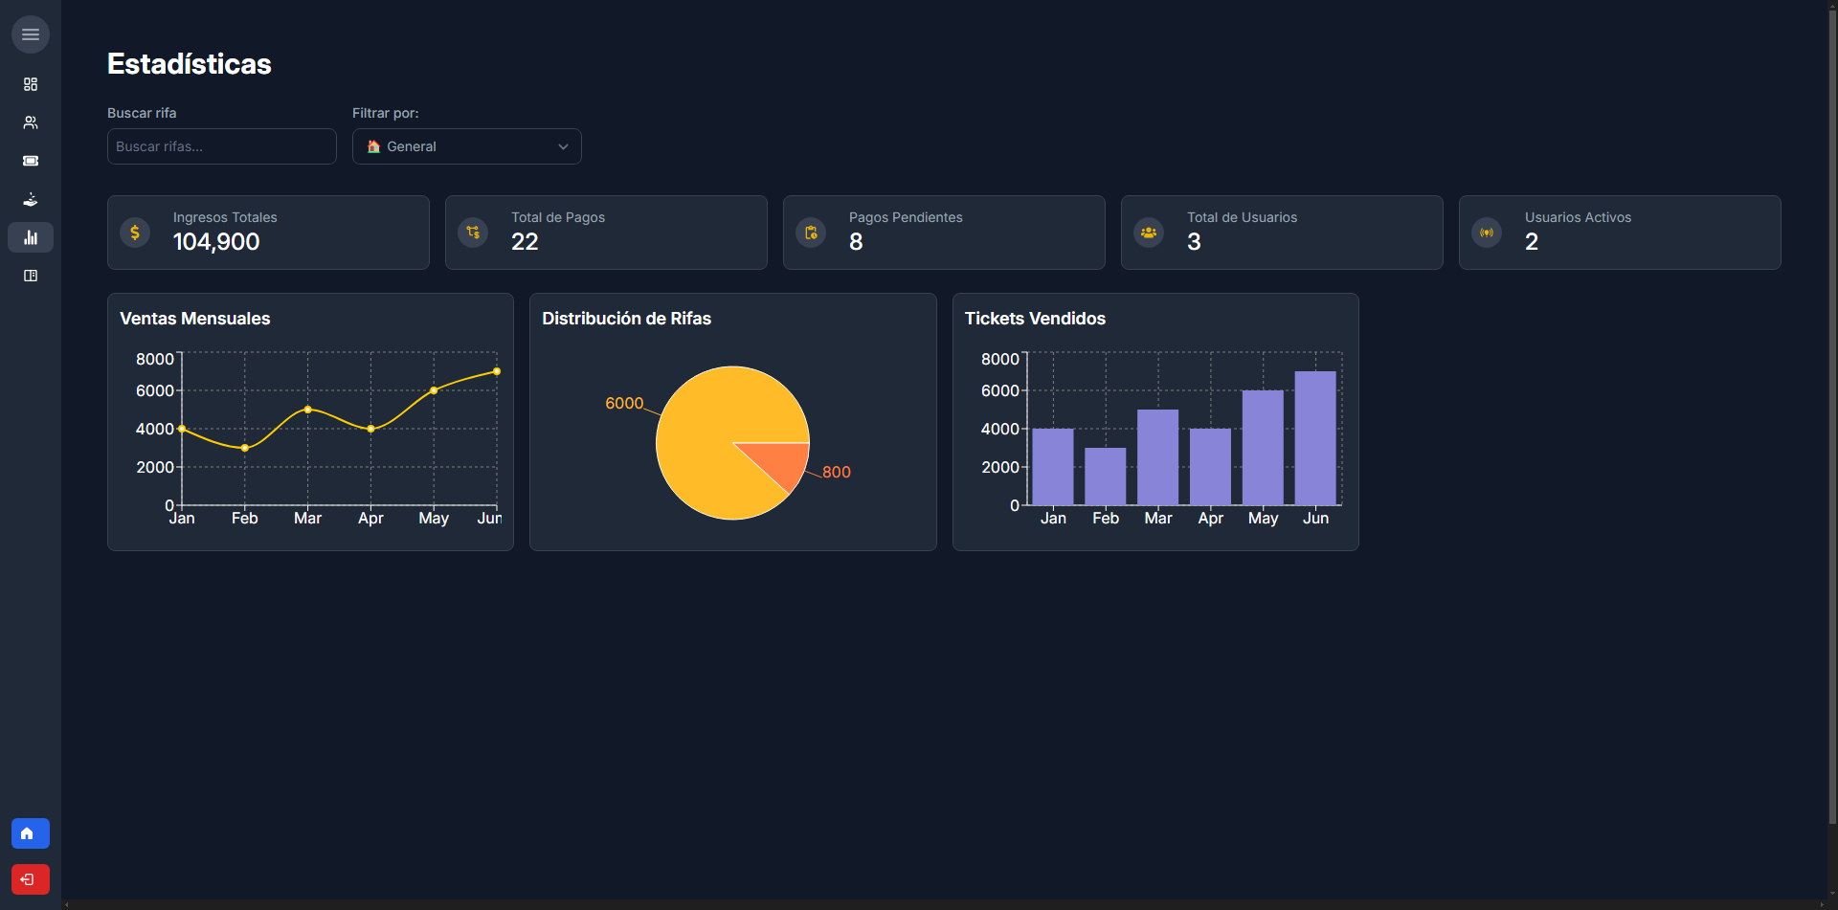The image size is (1838, 910).
Task: Click the Ventas Mensuales chart title
Action: click(x=195, y=319)
